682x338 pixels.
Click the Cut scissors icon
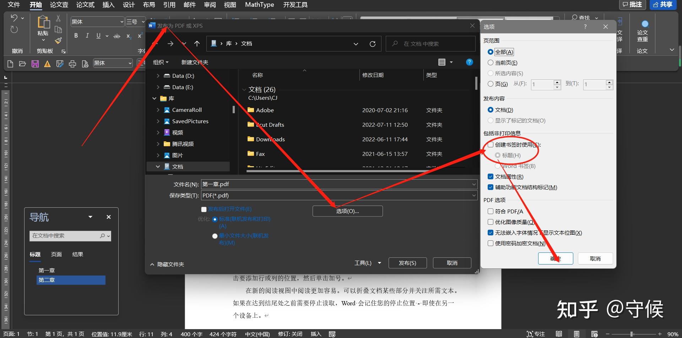[x=58, y=18]
